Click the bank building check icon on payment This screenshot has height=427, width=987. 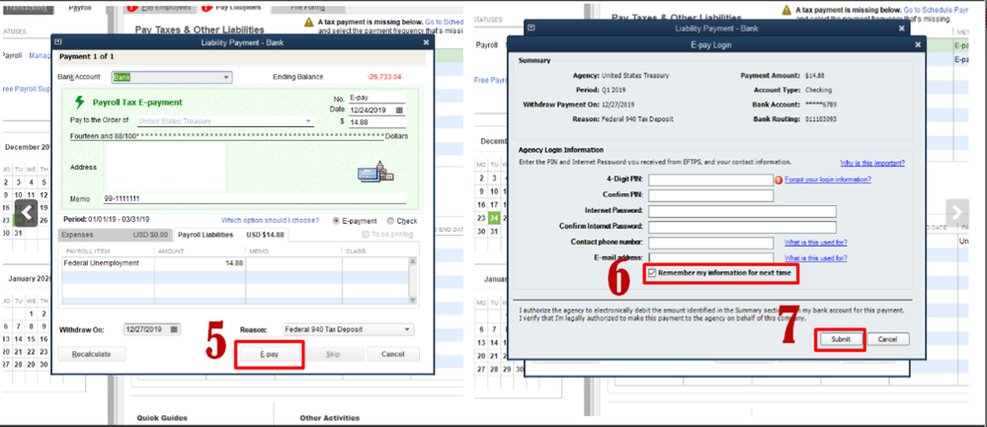pyautogui.click(x=375, y=172)
